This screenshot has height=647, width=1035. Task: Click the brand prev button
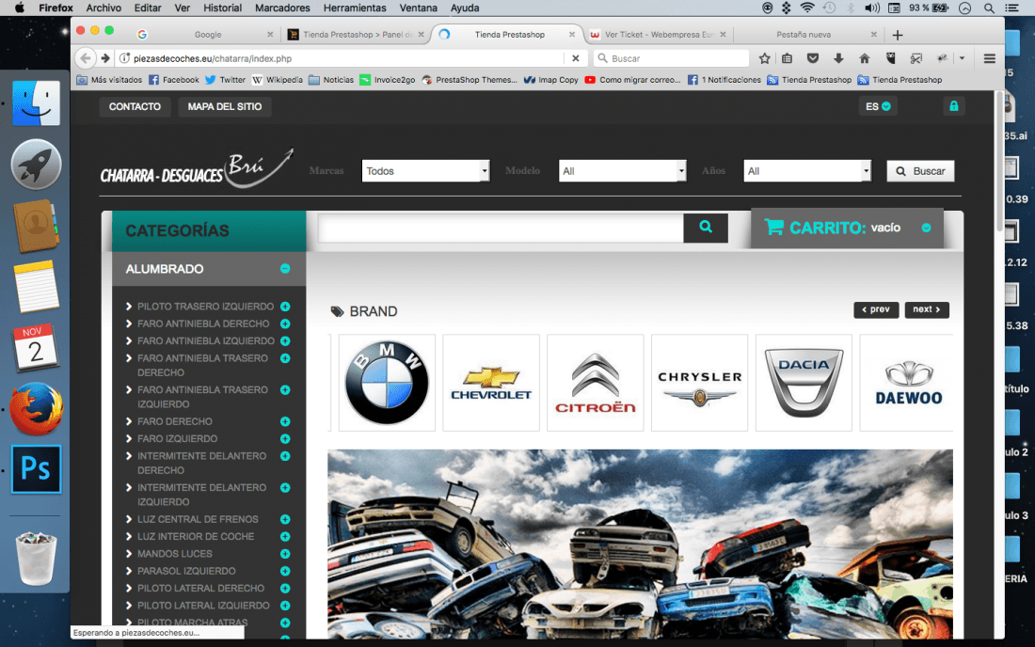pyautogui.click(x=876, y=309)
